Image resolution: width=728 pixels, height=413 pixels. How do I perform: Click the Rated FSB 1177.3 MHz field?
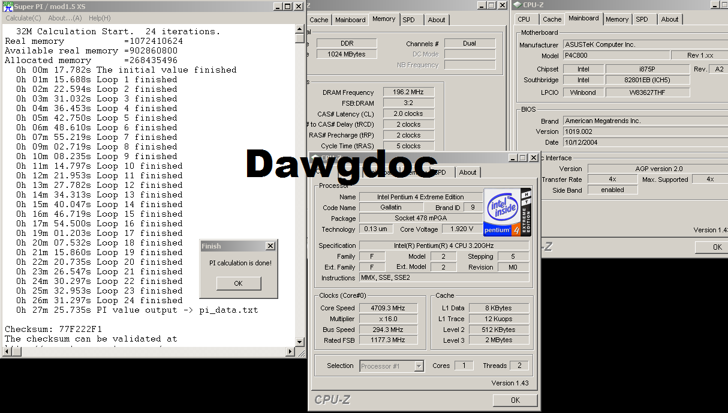click(x=389, y=340)
